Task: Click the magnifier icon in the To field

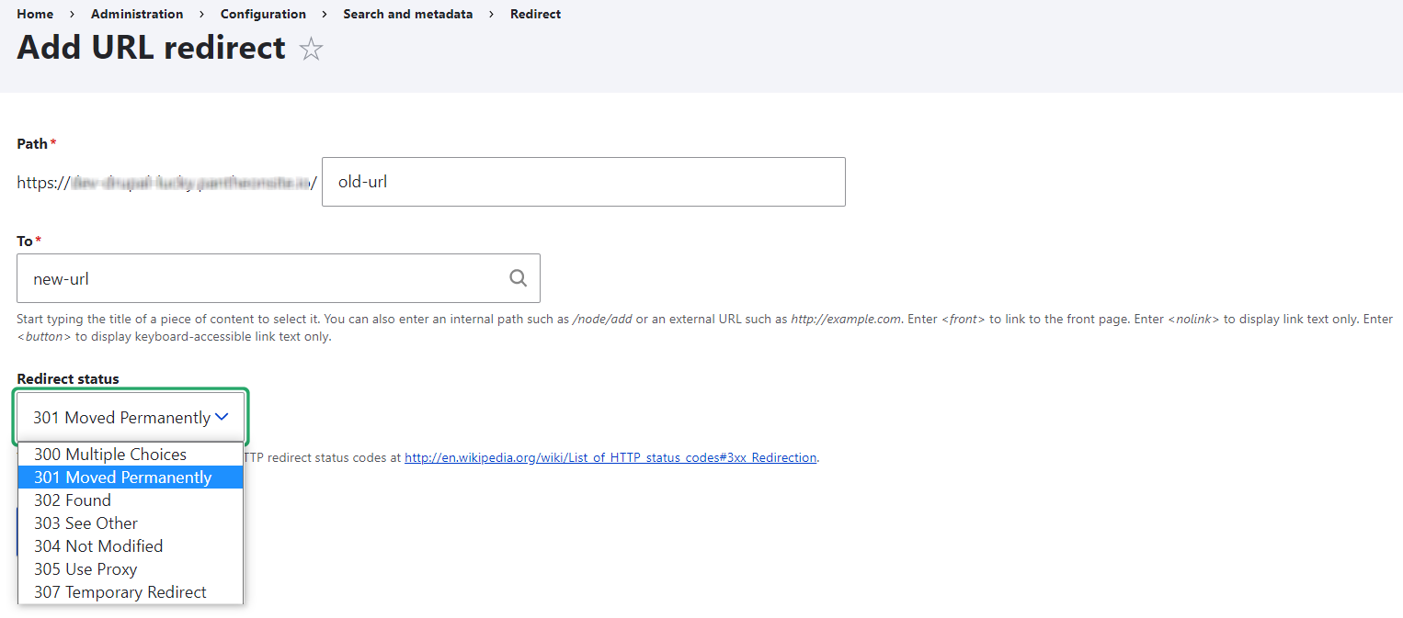Action: 519,278
